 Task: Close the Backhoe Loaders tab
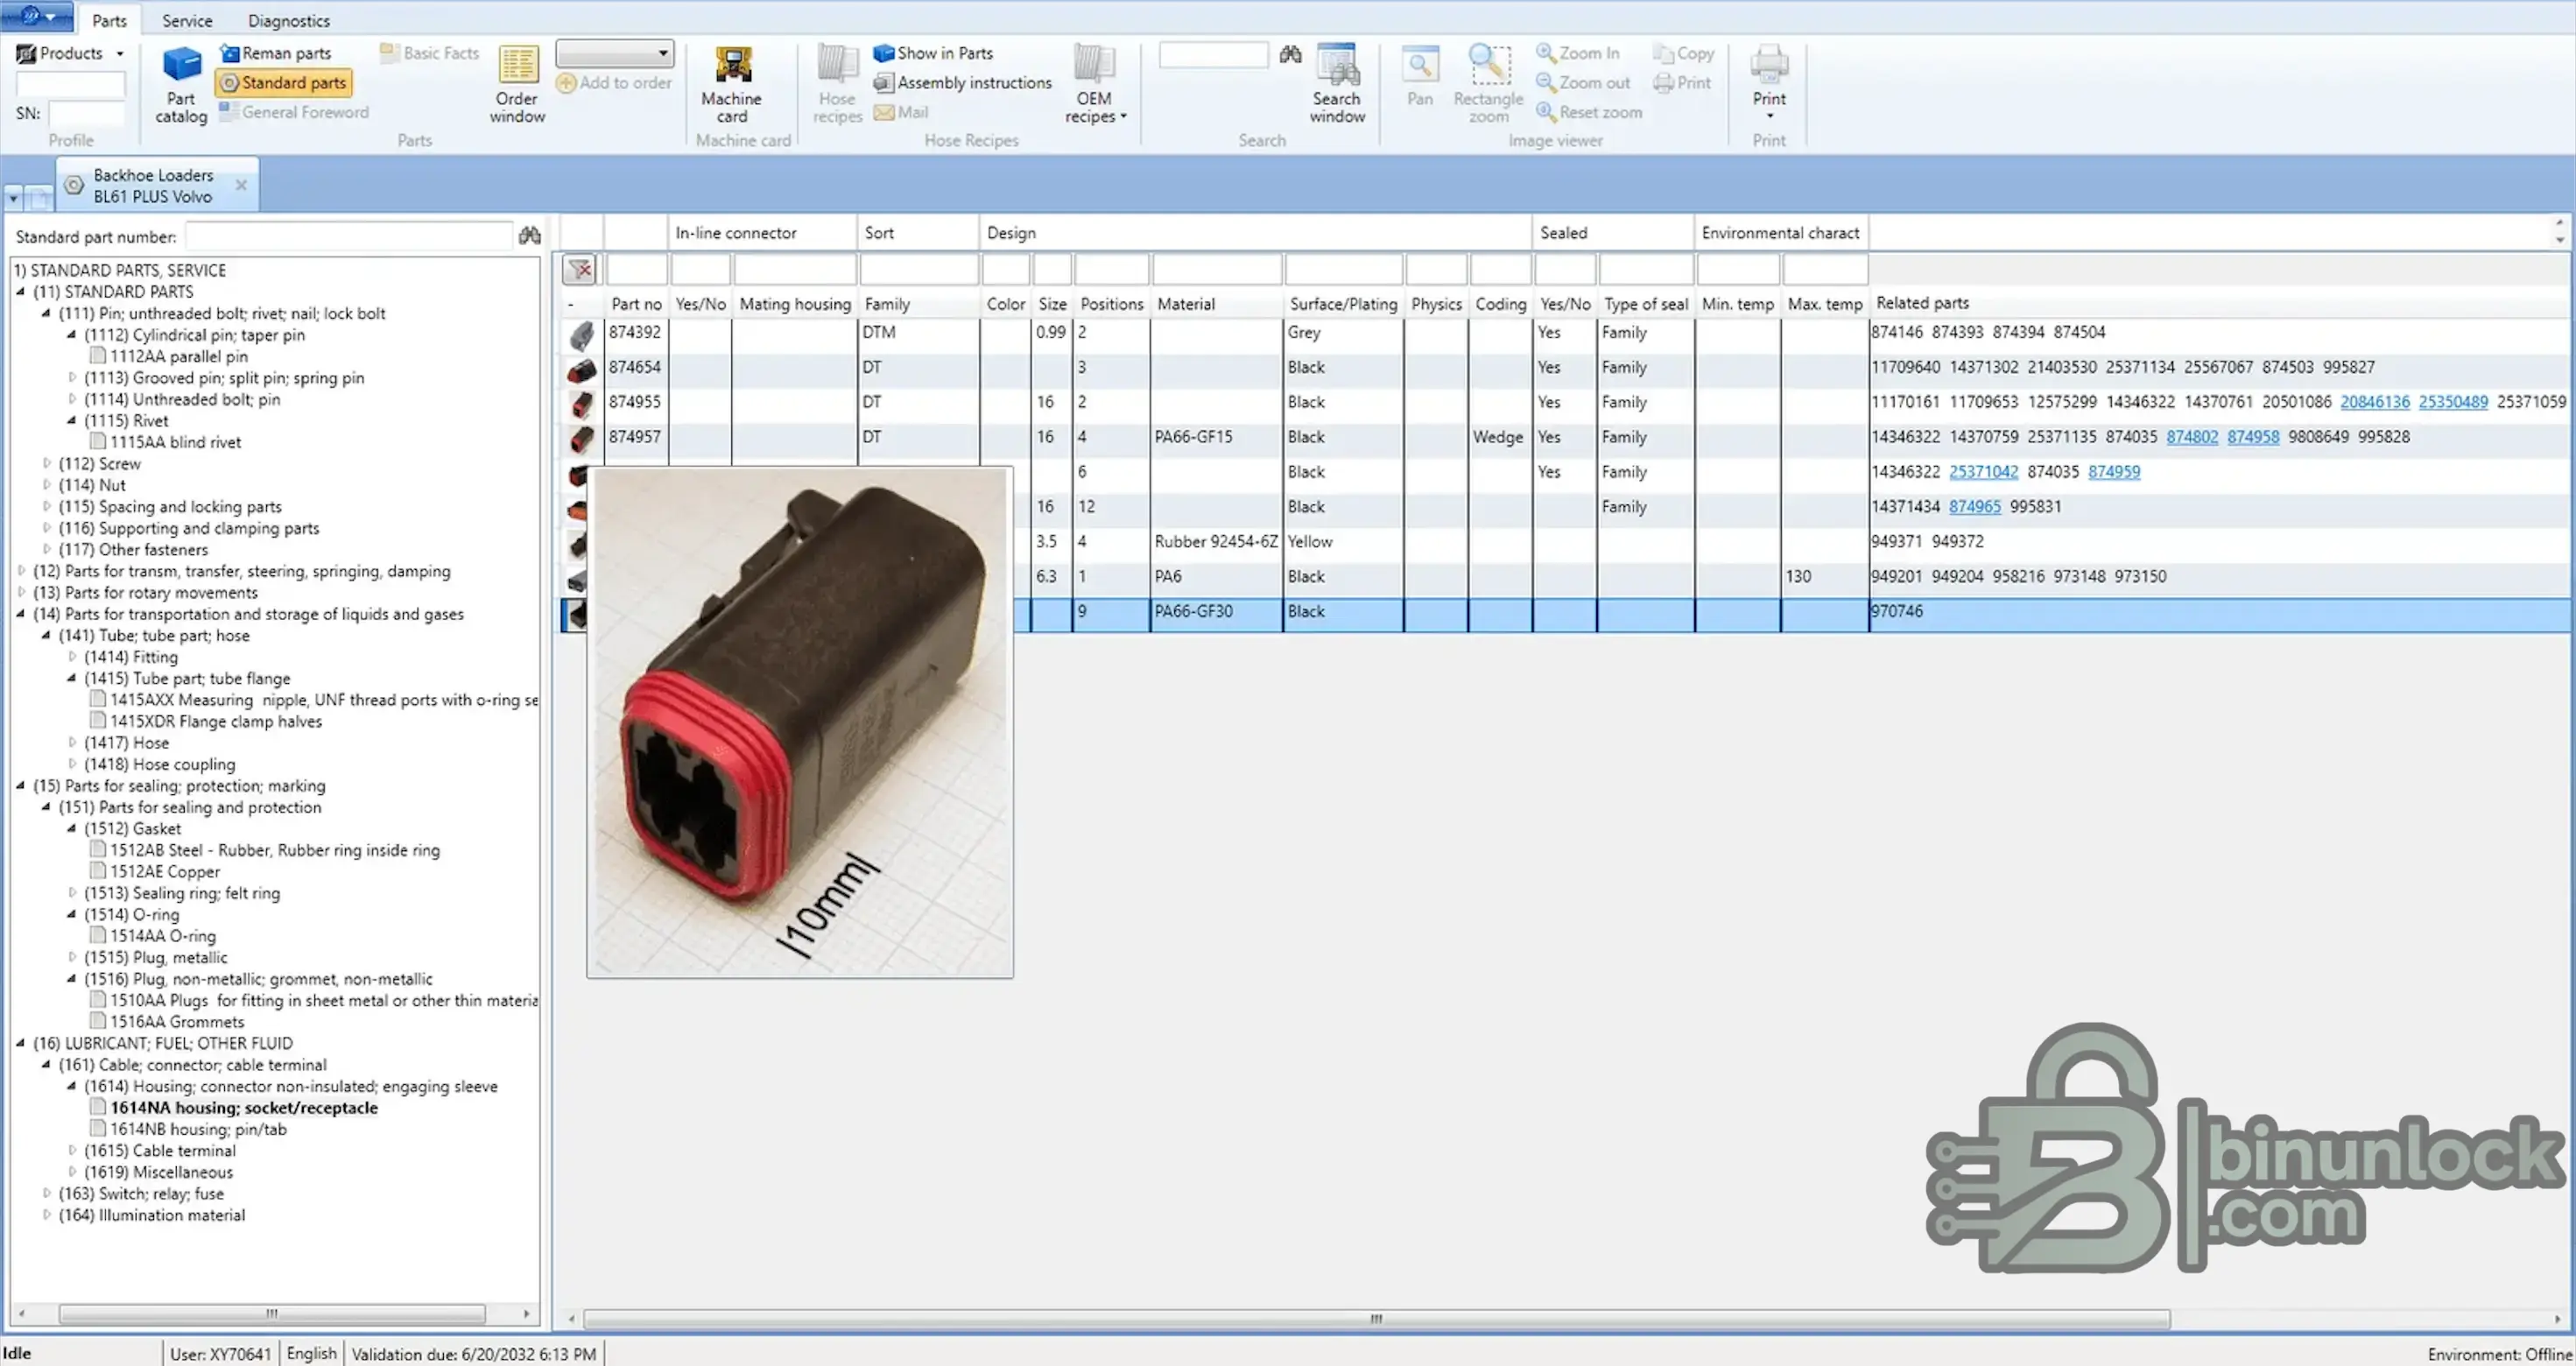click(x=241, y=185)
